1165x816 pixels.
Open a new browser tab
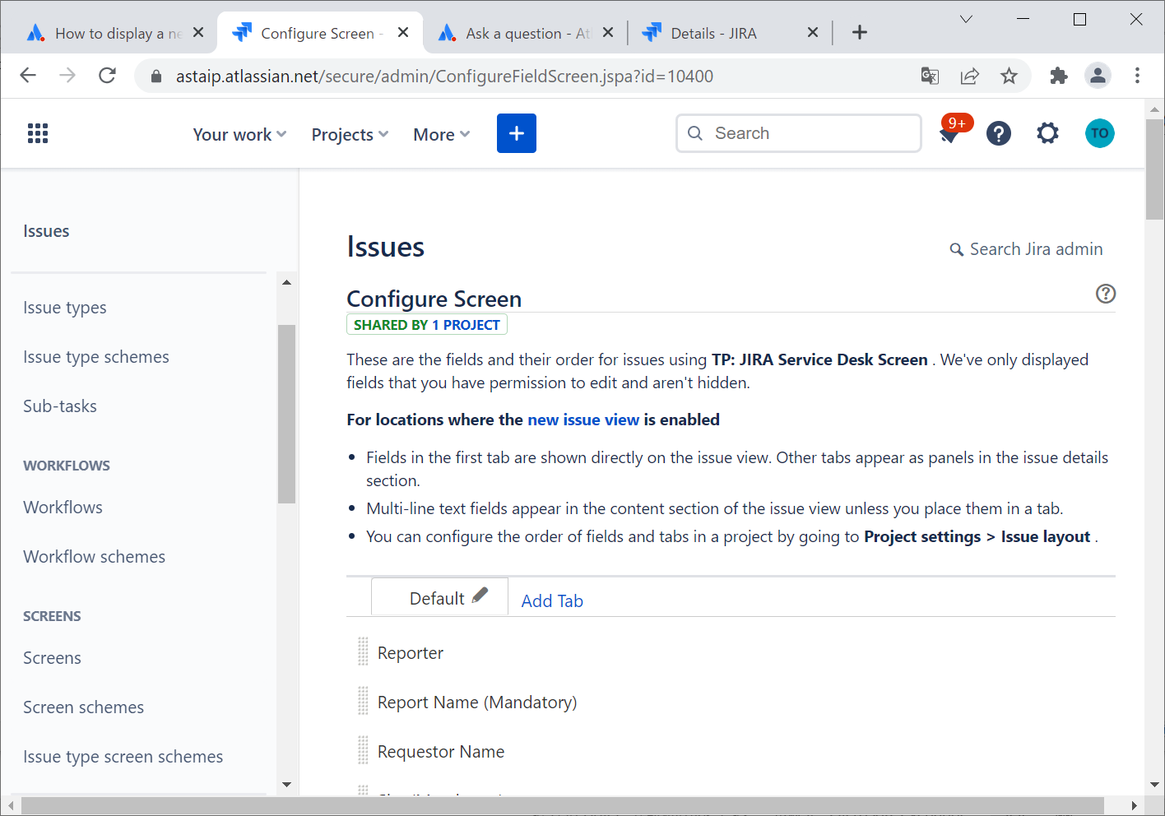[x=860, y=32]
